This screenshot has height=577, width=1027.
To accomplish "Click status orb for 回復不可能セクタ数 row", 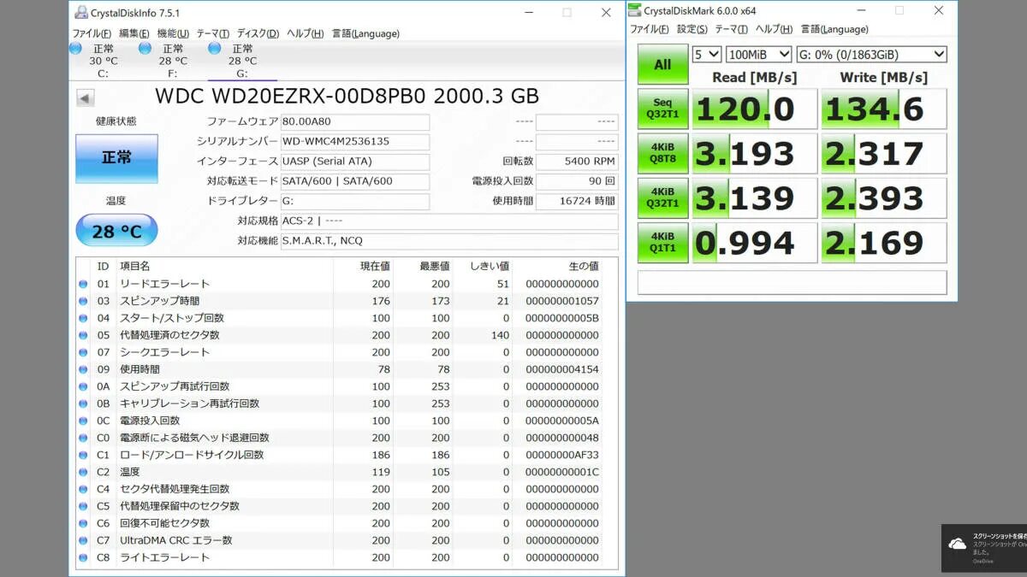I will (84, 523).
